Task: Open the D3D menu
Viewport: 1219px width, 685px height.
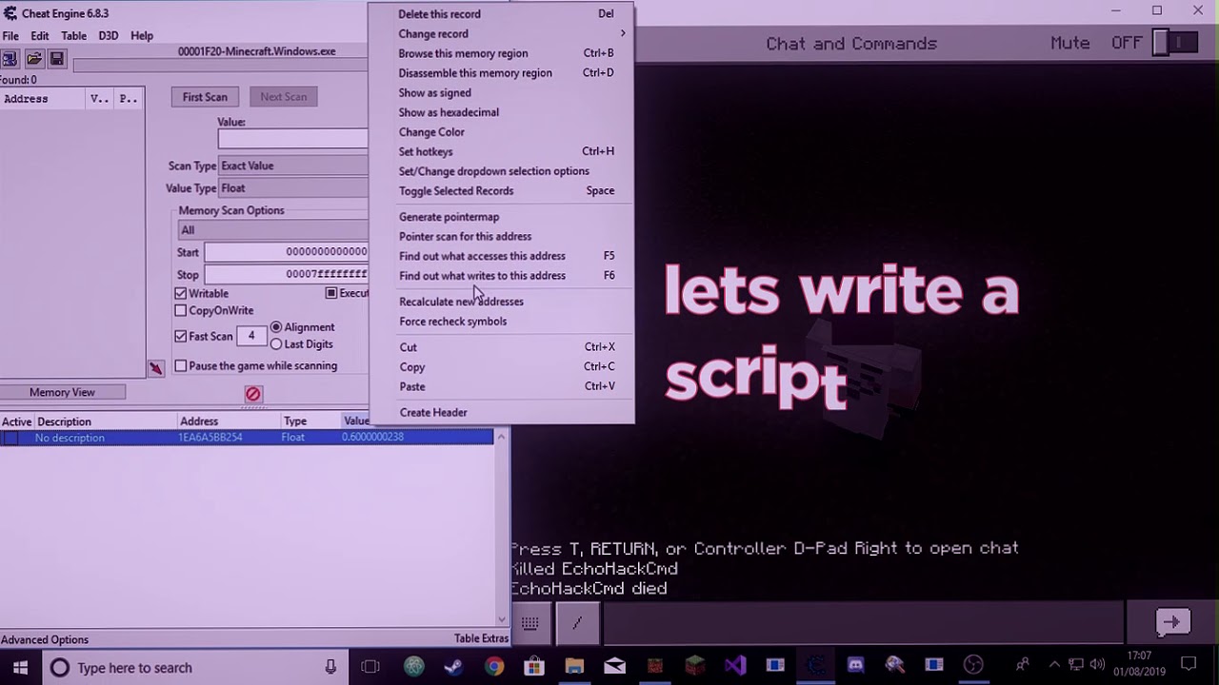Action: click(108, 36)
